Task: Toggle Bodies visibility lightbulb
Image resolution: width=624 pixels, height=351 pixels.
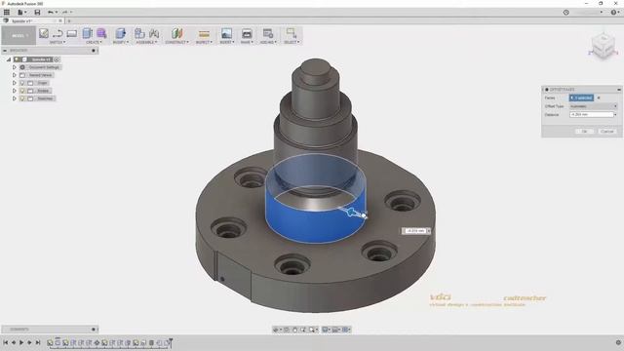Action: (22, 91)
